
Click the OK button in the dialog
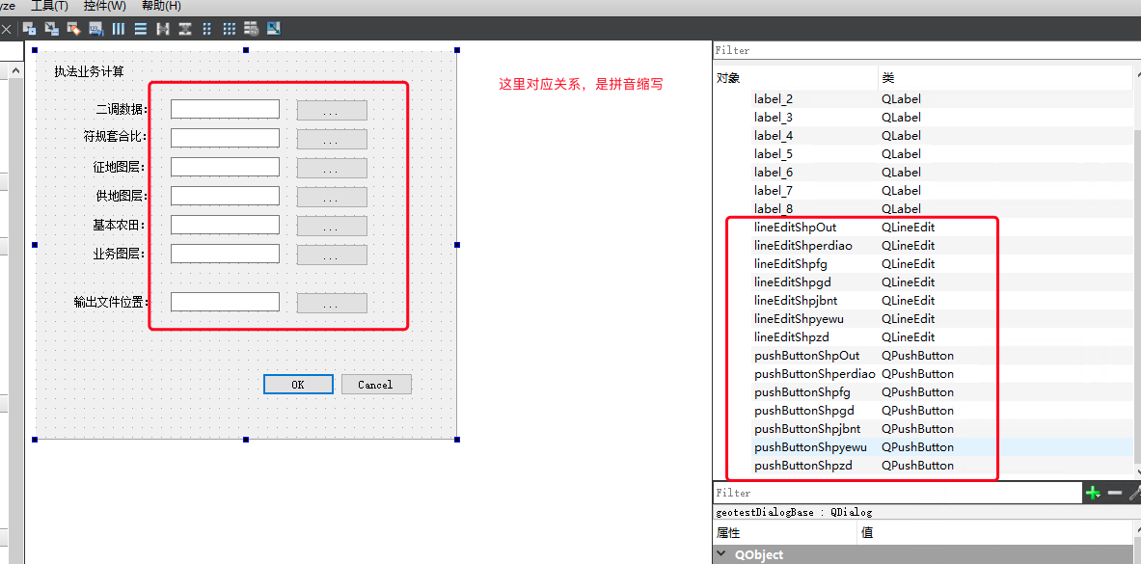(x=298, y=385)
